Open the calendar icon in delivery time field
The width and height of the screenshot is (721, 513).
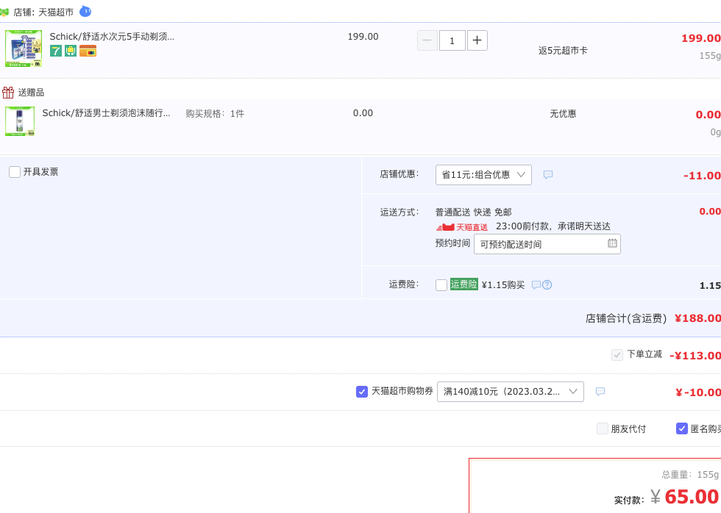point(612,243)
